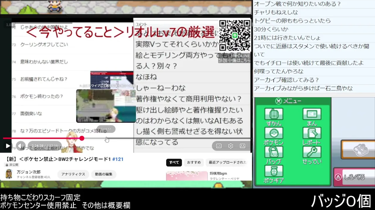The height and width of the screenshot is (210, 375).
Task: Open the アナリティクス button
Action: (73, 174)
